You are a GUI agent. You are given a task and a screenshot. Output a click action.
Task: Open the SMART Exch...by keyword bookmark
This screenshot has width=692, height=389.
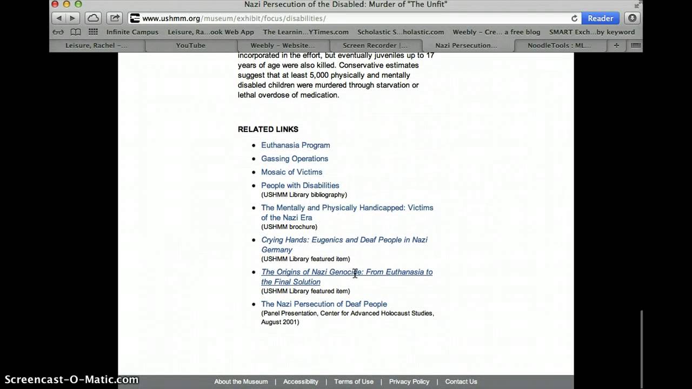592,32
